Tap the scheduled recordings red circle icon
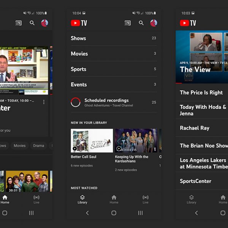Image resolution: width=228 pixels, height=228 pixels. (76, 102)
